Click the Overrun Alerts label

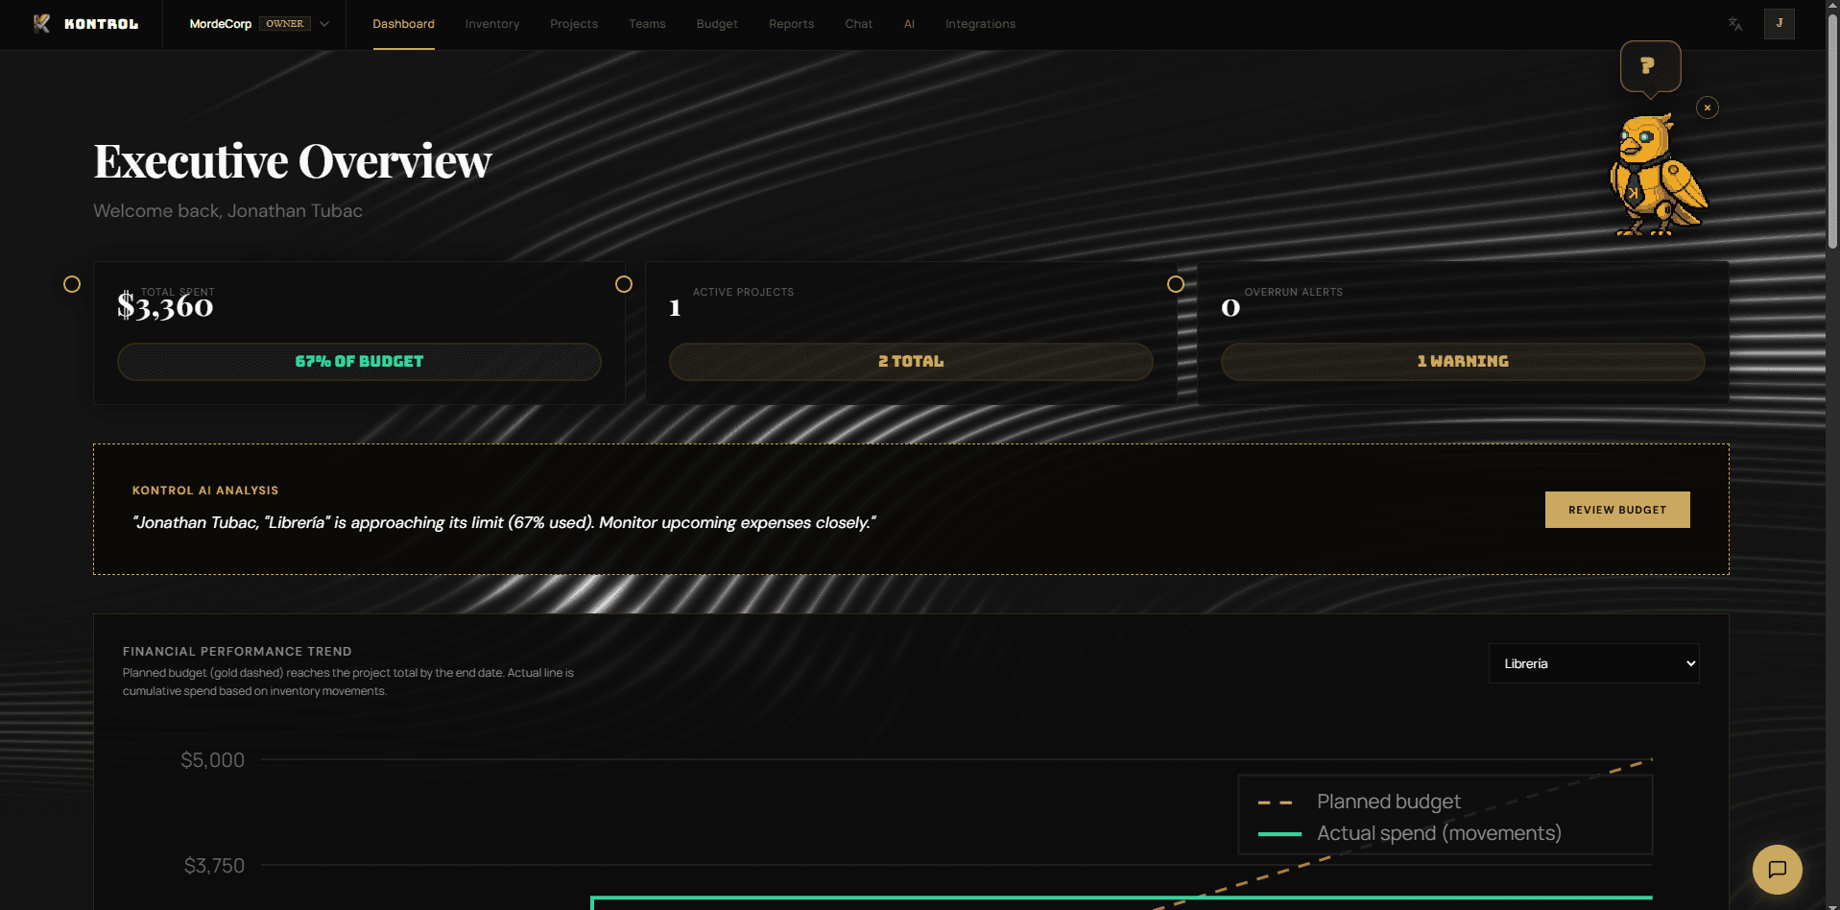[1294, 292]
